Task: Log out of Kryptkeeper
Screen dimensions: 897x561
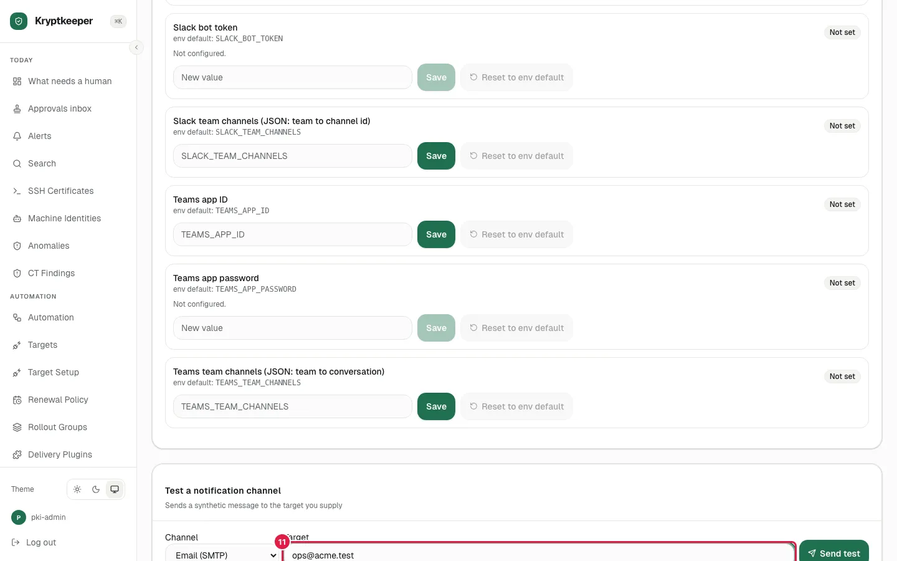Action: click(x=34, y=543)
